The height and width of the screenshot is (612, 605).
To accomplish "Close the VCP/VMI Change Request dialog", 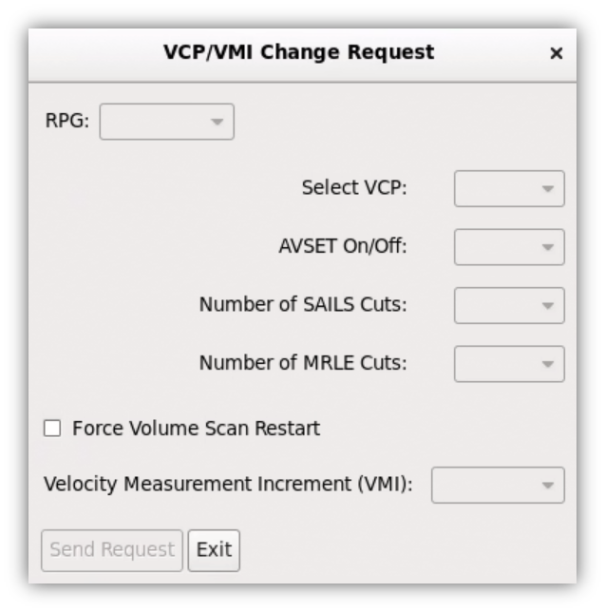I will coord(556,53).
